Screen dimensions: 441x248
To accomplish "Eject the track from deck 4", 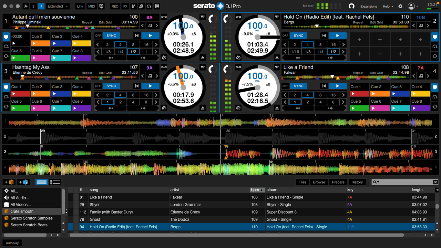I will point(277,108).
